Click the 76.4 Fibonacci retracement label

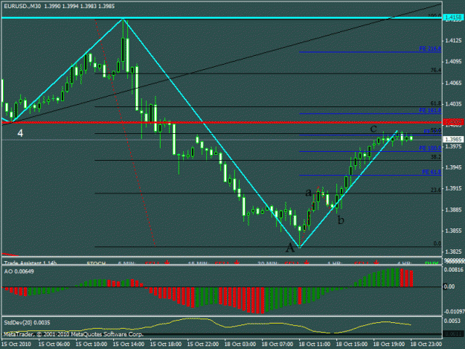[x=436, y=70]
